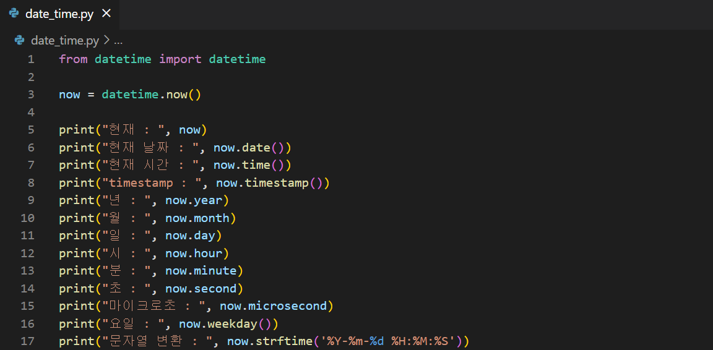713x350 pixels.
Task: Click 'now.time()' on line 7
Action: [x=249, y=165]
